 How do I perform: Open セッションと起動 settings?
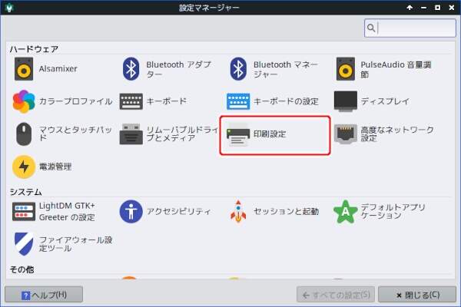[273, 211]
